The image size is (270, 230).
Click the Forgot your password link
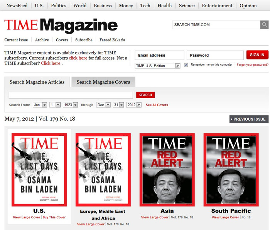pos(252,65)
